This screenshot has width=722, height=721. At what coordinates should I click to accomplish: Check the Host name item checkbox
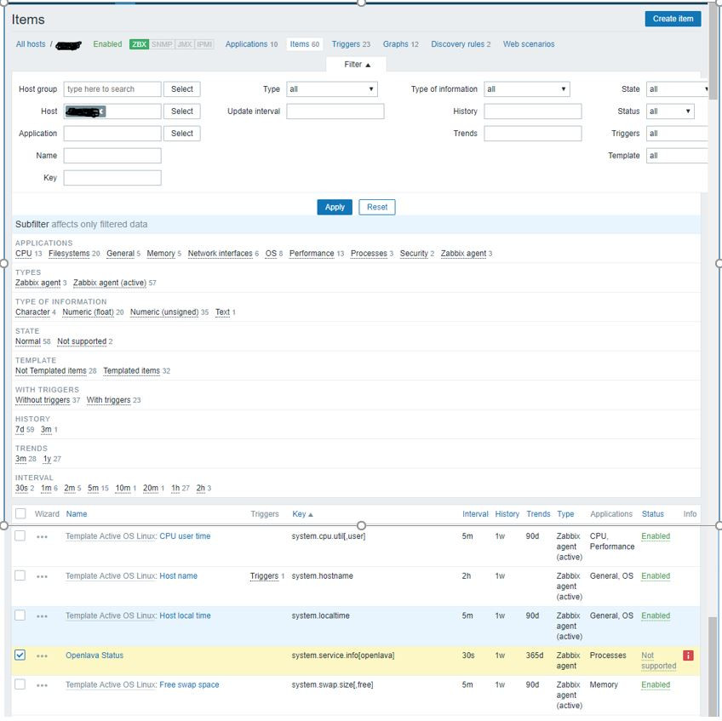[x=20, y=575]
